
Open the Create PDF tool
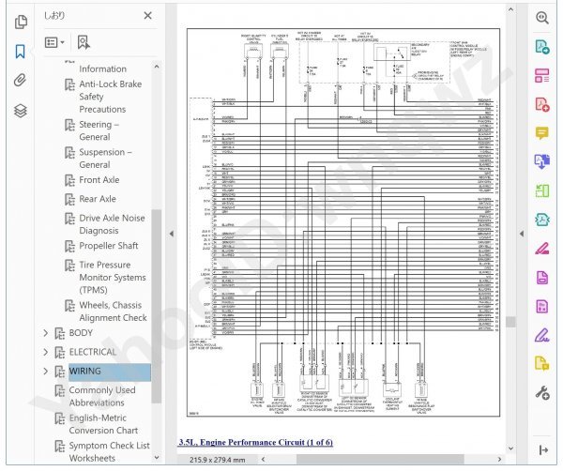pyautogui.click(x=541, y=104)
